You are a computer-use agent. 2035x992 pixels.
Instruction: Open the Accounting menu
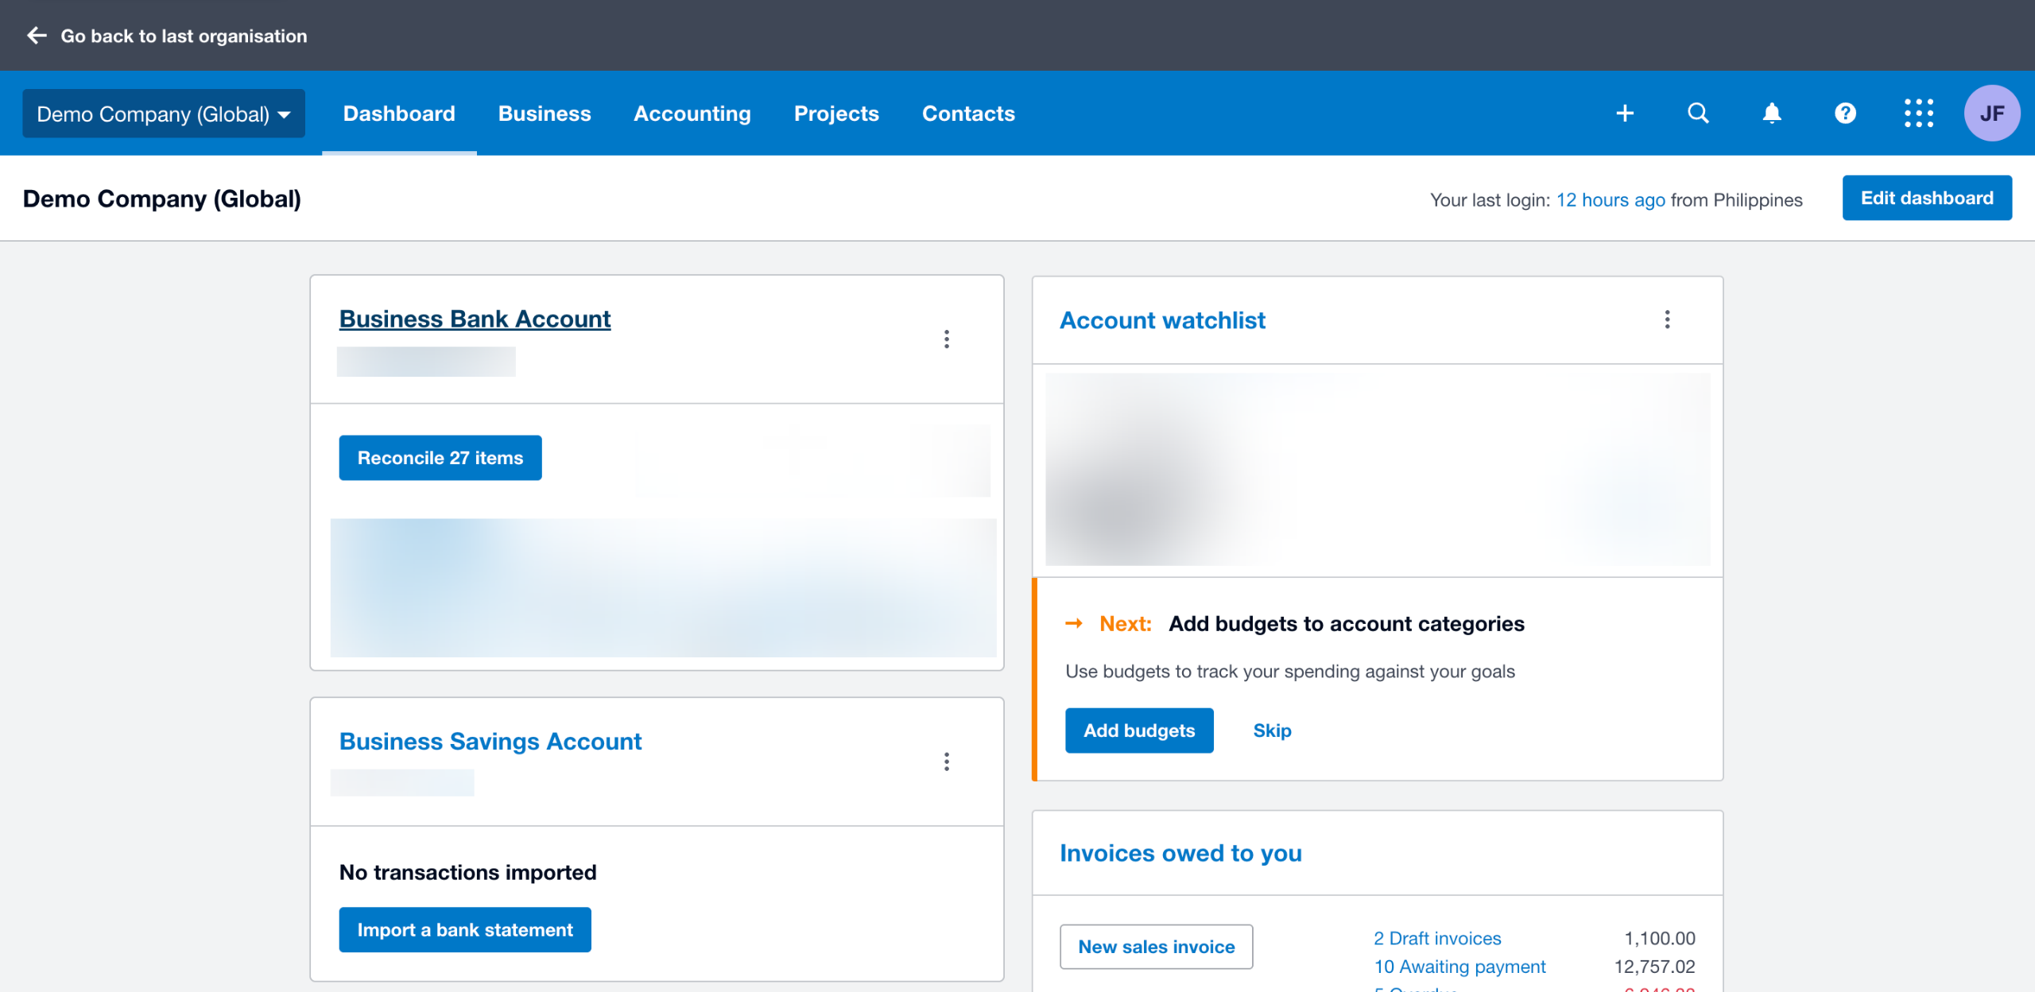point(692,114)
